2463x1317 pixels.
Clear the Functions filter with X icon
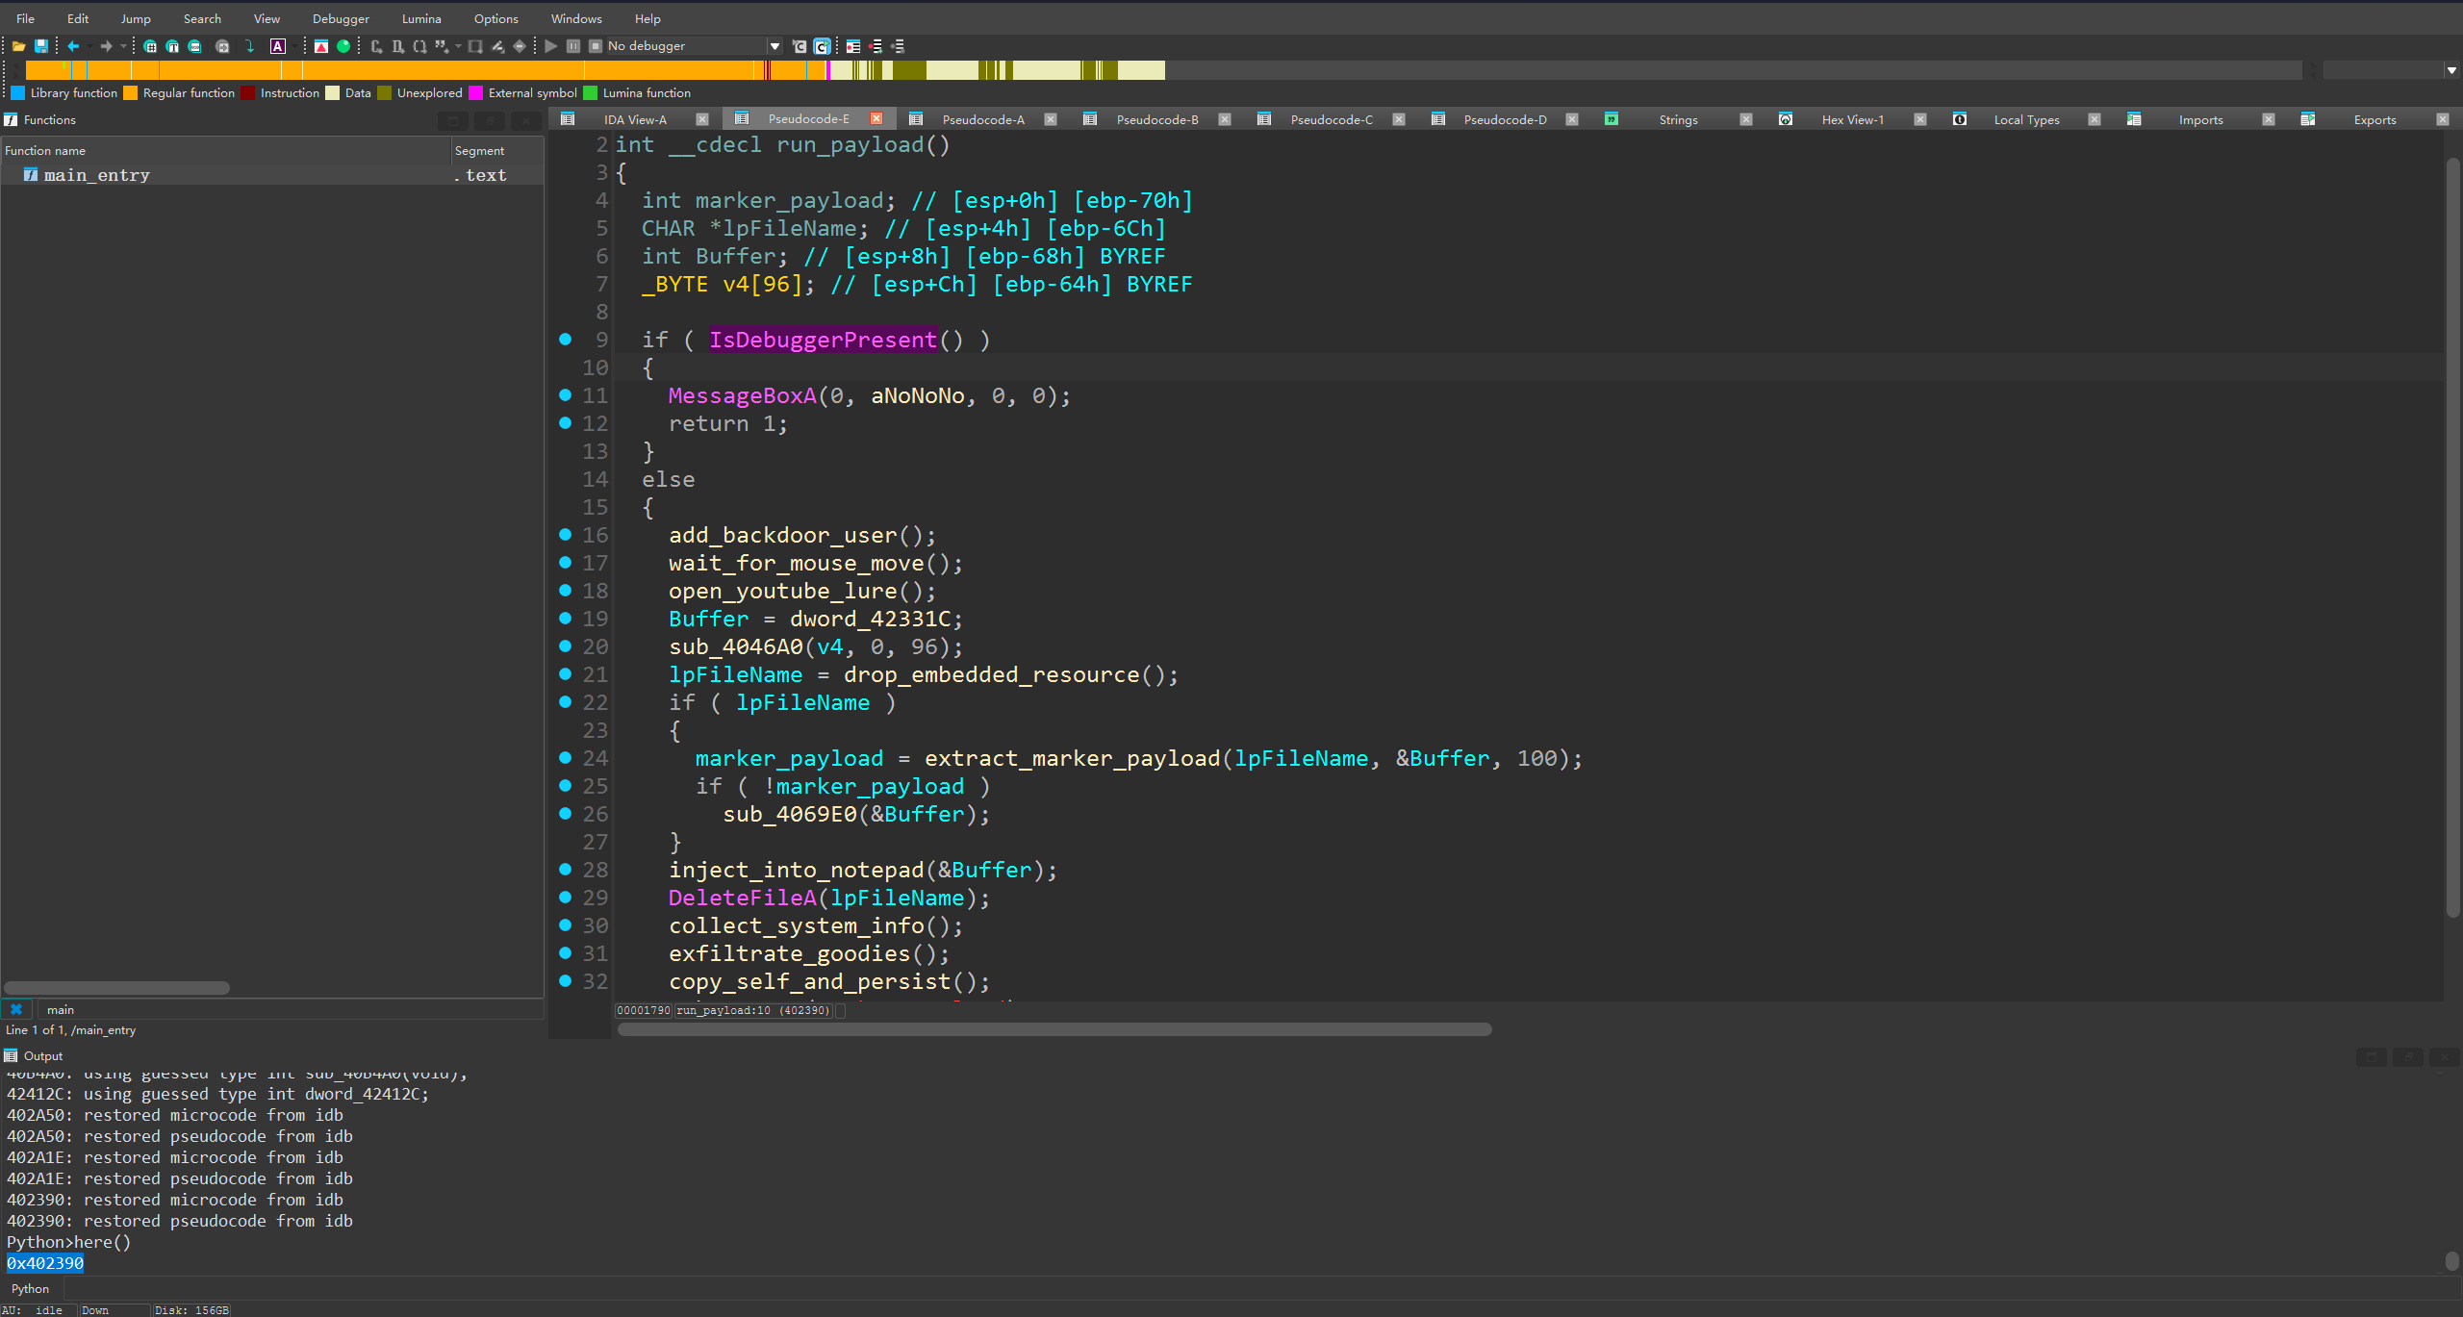pyautogui.click(x=16, y=1009)
